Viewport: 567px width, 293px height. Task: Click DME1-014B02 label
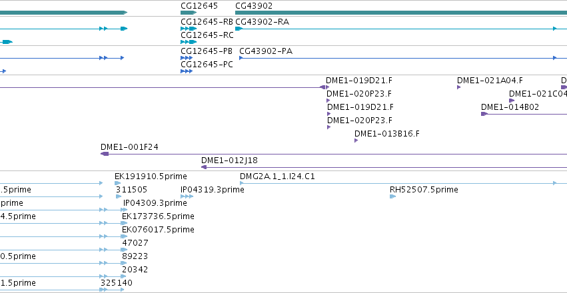tap(510, 107)
